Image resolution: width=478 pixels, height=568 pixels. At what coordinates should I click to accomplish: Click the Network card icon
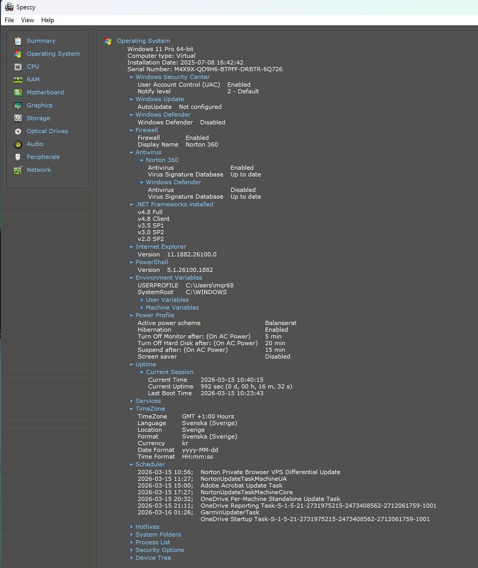coord(18,170)
